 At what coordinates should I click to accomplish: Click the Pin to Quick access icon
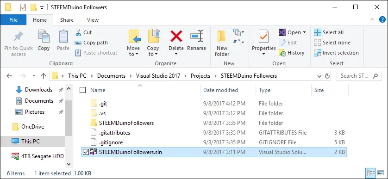point(19,37)
